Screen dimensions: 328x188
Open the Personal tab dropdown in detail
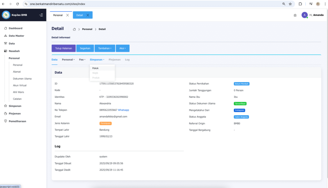click(x=68, y=59)
